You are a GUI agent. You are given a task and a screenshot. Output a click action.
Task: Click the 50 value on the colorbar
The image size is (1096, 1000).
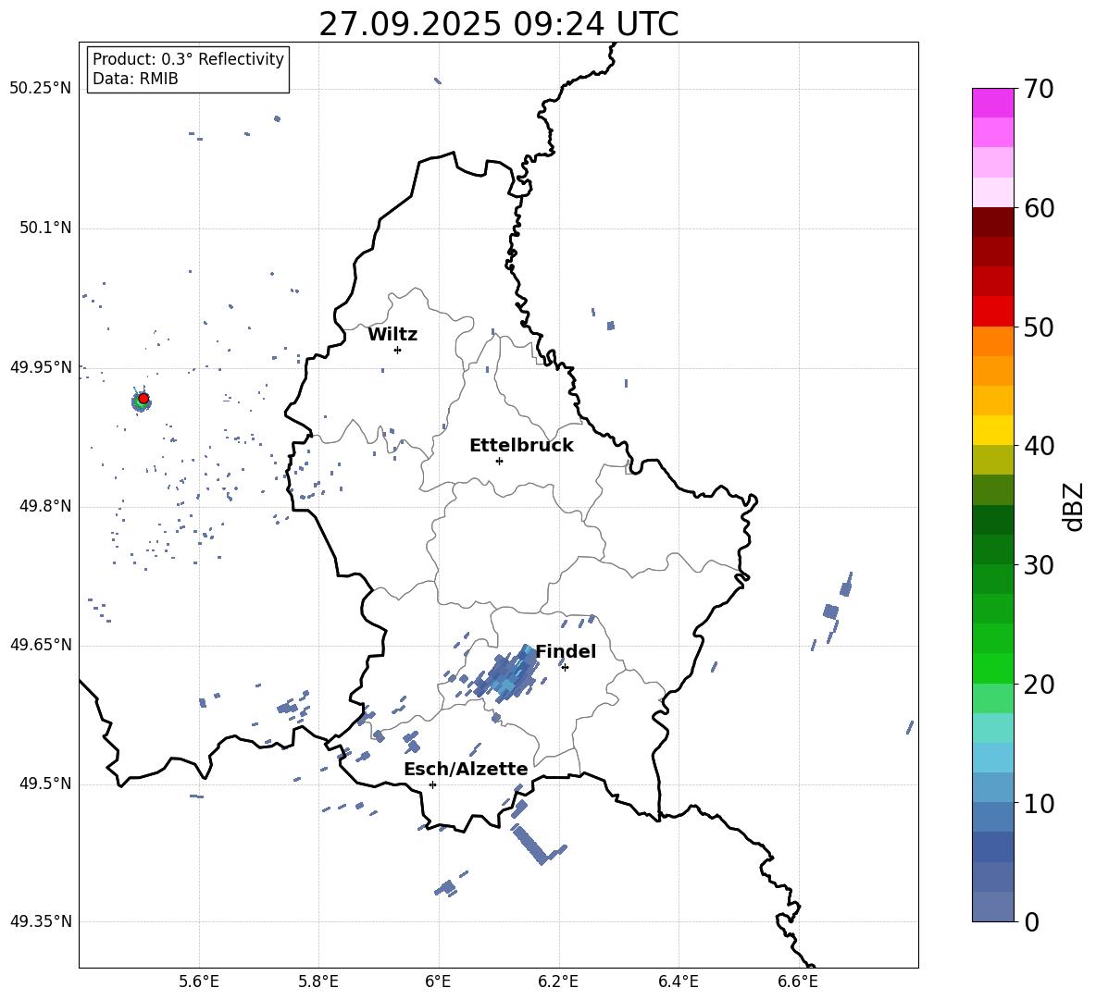pos(1039,327)
